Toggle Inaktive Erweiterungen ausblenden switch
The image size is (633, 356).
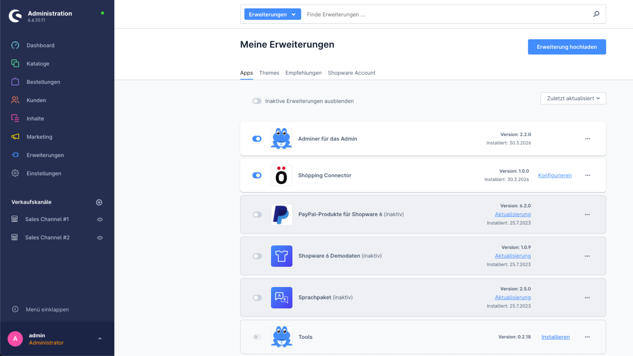[x=257, y=101]
